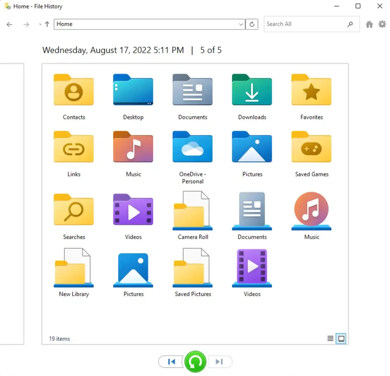Switch to large icons view
Viewport: 390px width, 376px height.
pyautogui.click(x=341, y=339)
